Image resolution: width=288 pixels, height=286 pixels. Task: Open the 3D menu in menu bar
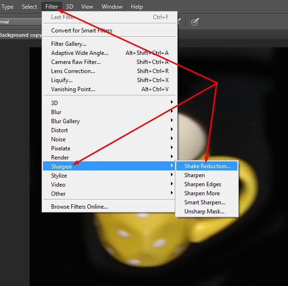(69, 7)
